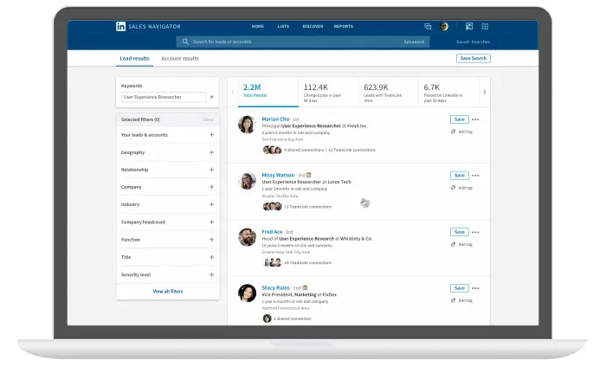Click the LinkedIn logo in header
The height and width of the screenshot is (373, 606).
pyautogui.click(x=120, y=27)
